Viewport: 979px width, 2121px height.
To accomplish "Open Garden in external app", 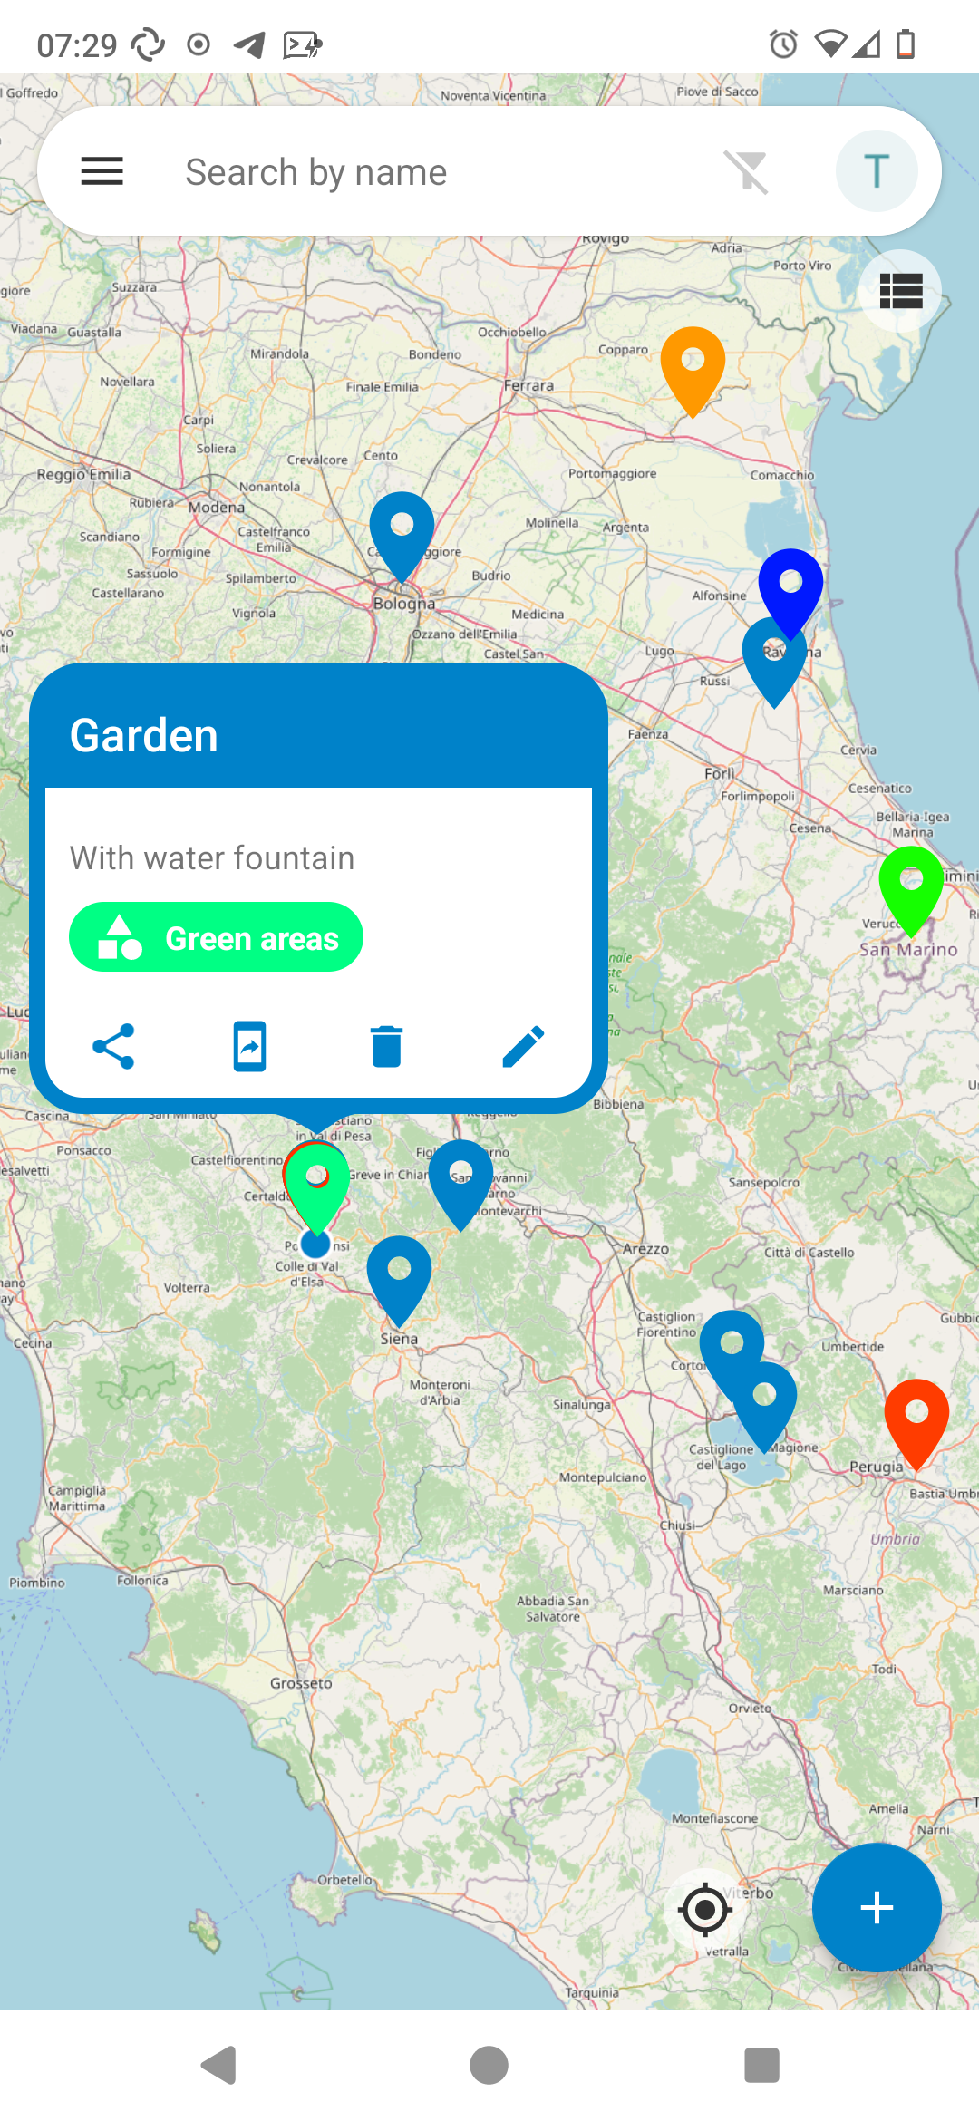I will [250, 1047].
